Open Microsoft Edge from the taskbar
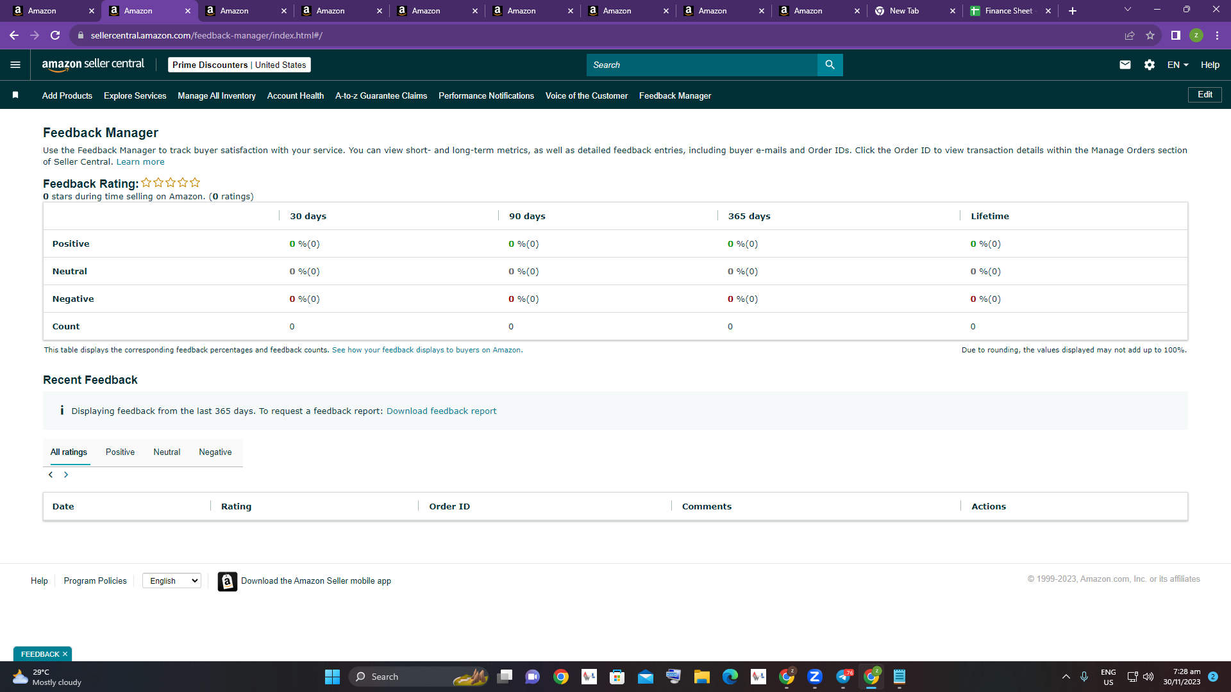 tap(730, 677)
